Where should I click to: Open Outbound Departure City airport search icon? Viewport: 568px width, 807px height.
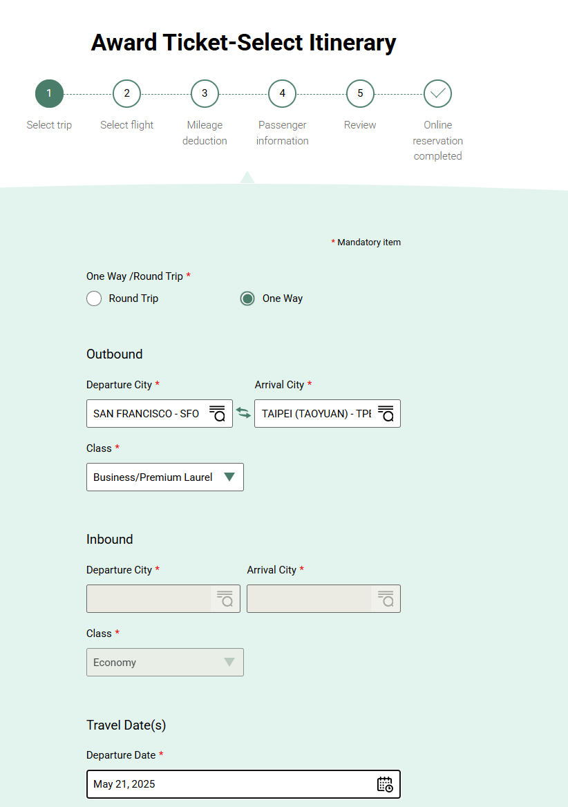217,413
